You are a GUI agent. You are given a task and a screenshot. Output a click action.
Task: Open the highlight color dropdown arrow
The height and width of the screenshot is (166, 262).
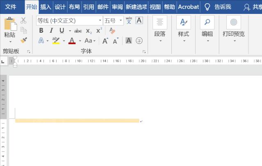64,41
